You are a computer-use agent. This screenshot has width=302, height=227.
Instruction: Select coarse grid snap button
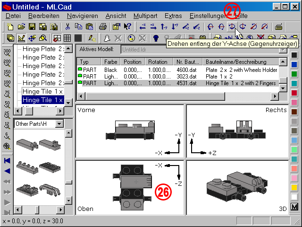point(57,38)
